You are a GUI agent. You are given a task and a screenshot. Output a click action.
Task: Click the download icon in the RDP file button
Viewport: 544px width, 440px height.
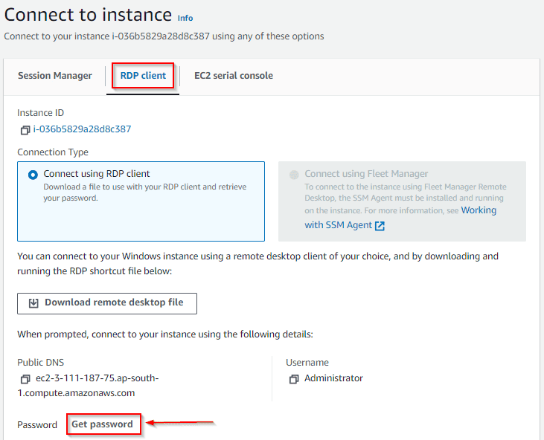(33, 303)
